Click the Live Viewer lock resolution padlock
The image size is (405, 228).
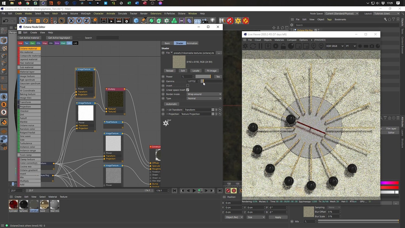pos(283,46)
